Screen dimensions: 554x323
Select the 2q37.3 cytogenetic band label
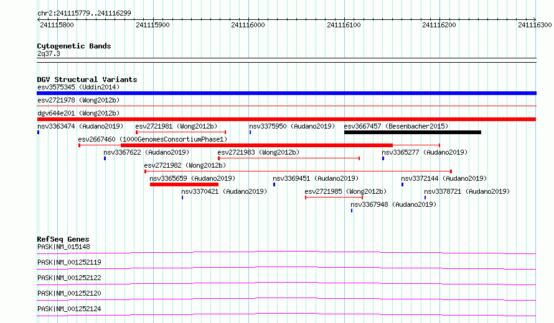[x=49, y=53]
